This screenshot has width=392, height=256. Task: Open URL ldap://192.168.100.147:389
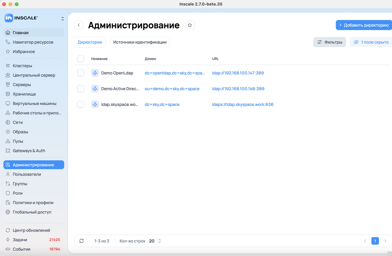238,73
